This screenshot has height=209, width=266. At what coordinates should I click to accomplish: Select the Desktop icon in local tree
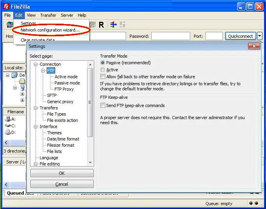(x=14, y=75)
